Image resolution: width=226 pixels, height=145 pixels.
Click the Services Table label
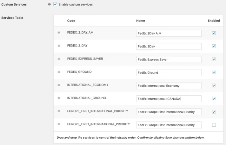(x=12, y=18)
